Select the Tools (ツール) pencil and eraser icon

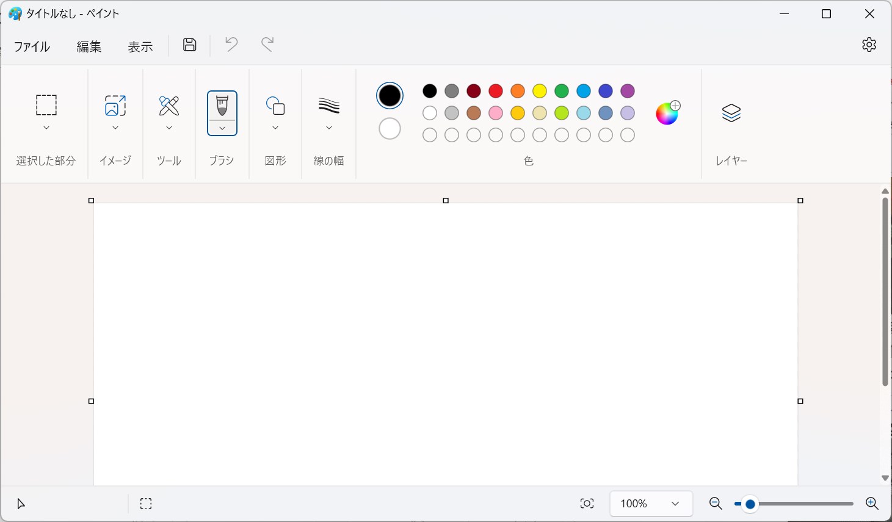tap(169, 105)
